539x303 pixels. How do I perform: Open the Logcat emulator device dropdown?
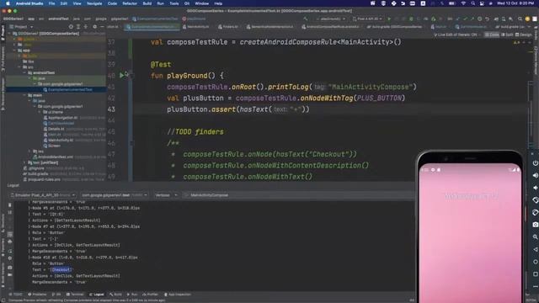click(x=43, y=195)
